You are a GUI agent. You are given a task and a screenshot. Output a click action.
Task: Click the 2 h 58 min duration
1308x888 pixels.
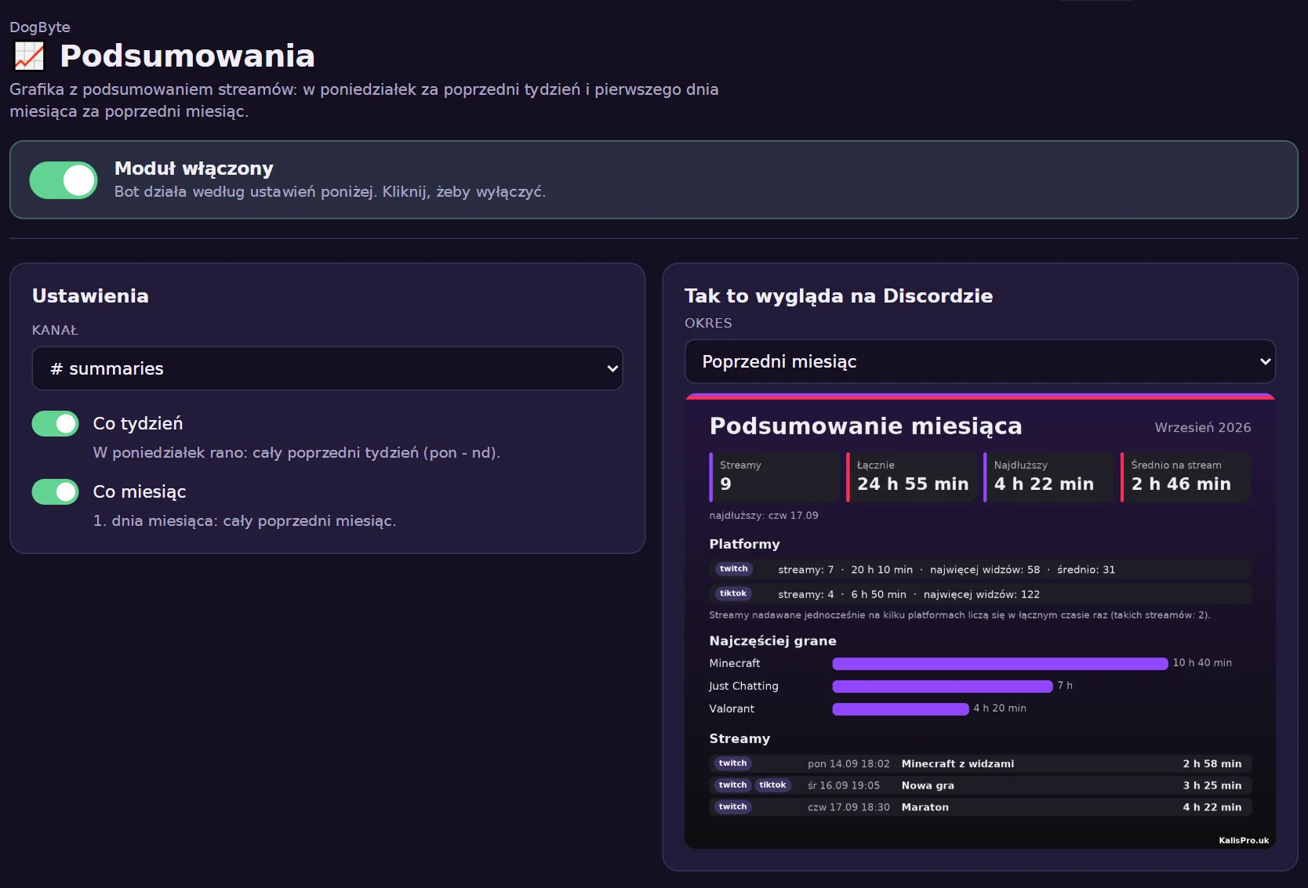click(1212, 763)
